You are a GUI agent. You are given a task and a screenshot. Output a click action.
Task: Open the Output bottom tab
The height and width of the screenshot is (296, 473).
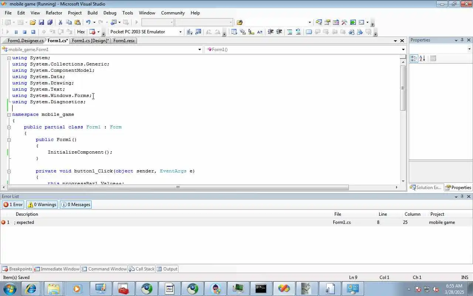[167, 269]
